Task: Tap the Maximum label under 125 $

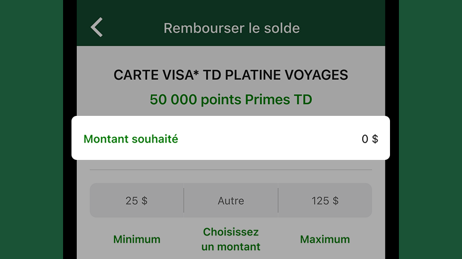Action: [325, 239]
